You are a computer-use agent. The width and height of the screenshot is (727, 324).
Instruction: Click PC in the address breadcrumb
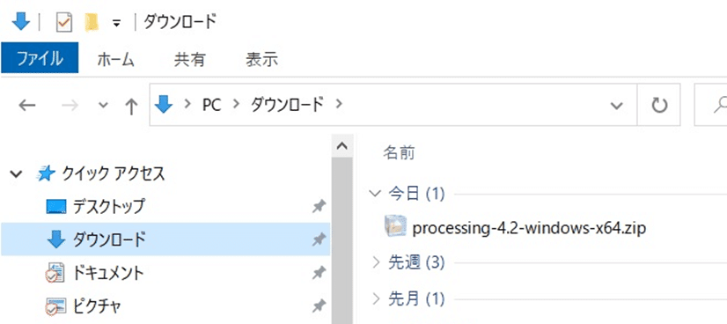pyautogui.click(x=211, y=105)
